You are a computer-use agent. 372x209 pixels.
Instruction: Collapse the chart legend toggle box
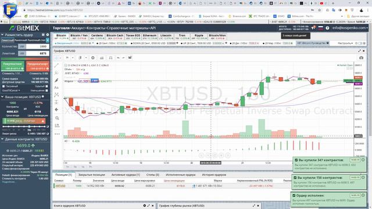tap(66, 65)
